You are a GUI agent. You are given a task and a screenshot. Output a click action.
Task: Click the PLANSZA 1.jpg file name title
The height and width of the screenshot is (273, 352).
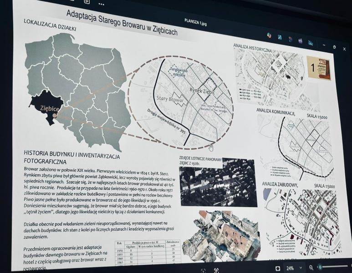pos(196,20)
